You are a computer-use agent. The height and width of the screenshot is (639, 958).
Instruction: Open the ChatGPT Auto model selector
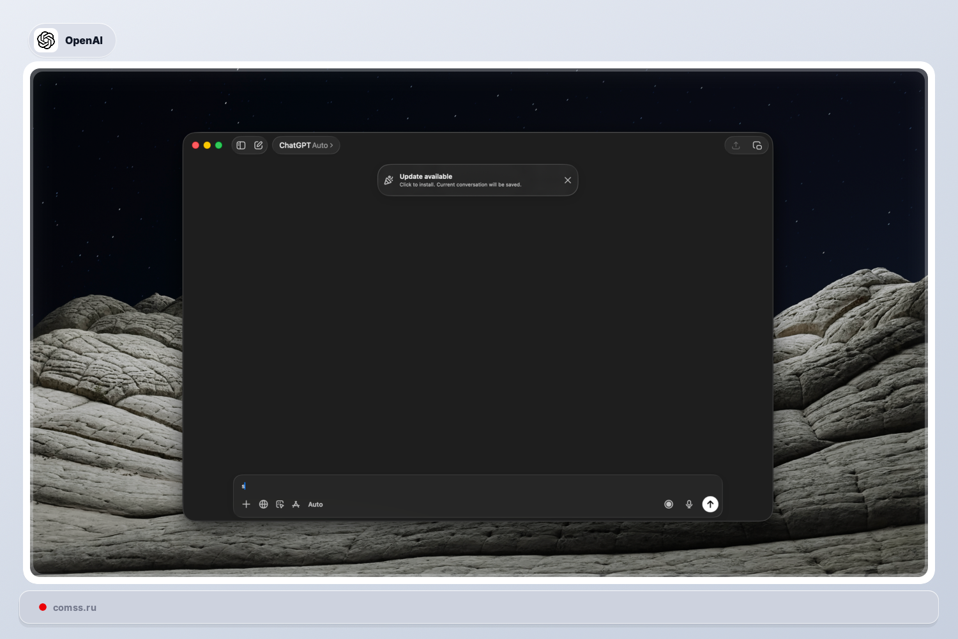[x=305, y=145]
